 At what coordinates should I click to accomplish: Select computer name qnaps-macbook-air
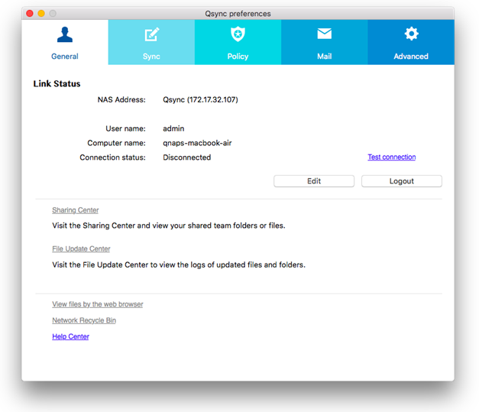(x=197, y=143)
